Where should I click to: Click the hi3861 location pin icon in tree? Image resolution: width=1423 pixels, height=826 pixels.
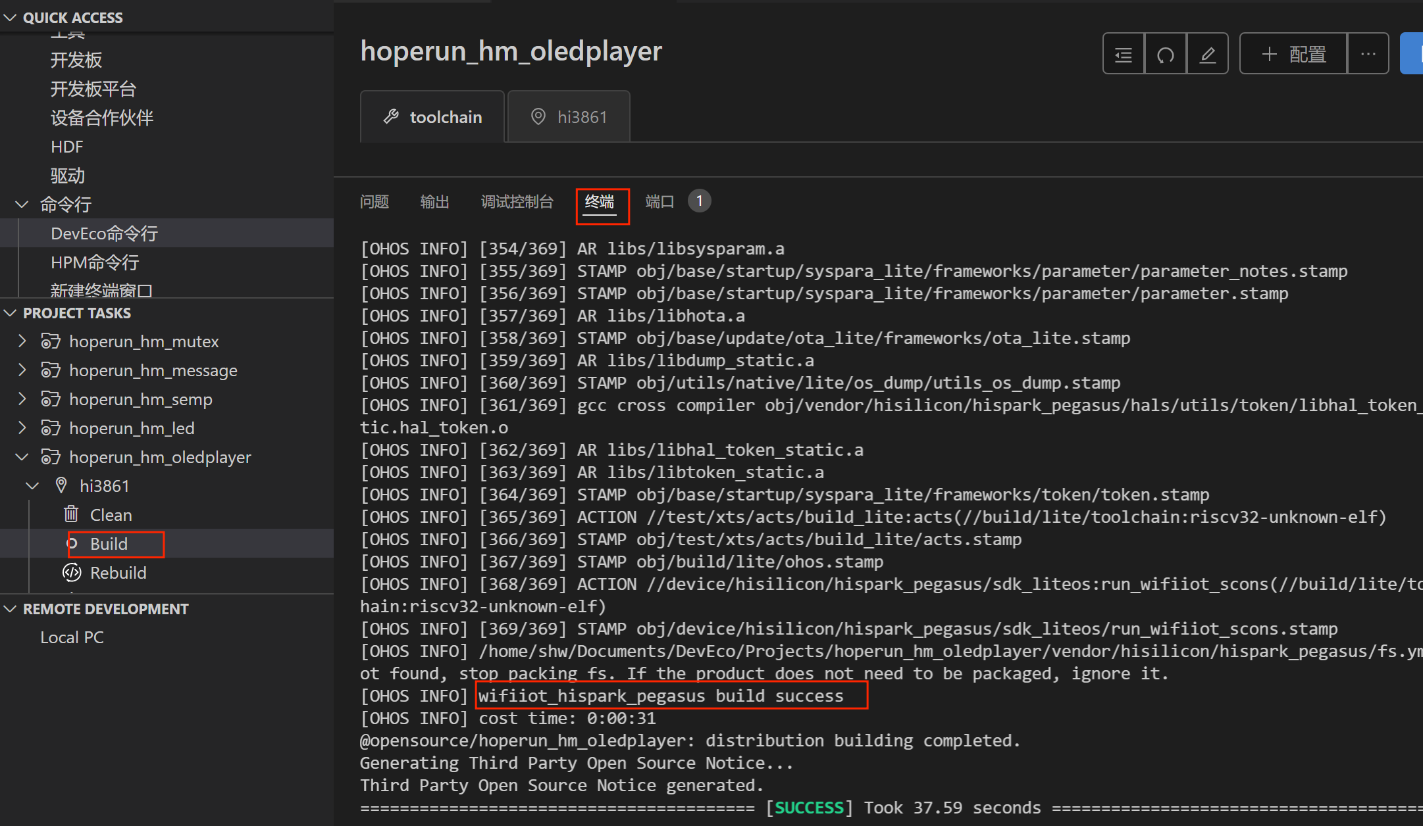61,485
